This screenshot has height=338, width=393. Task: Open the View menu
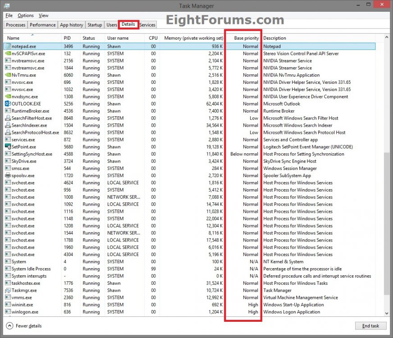coord(43,15)
